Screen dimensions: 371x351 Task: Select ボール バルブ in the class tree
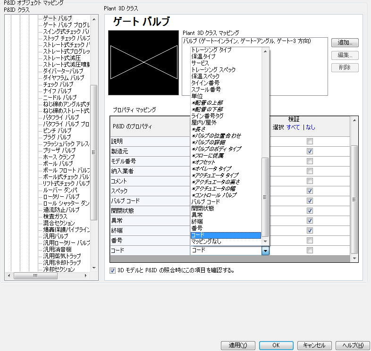(x=58, y=163)
